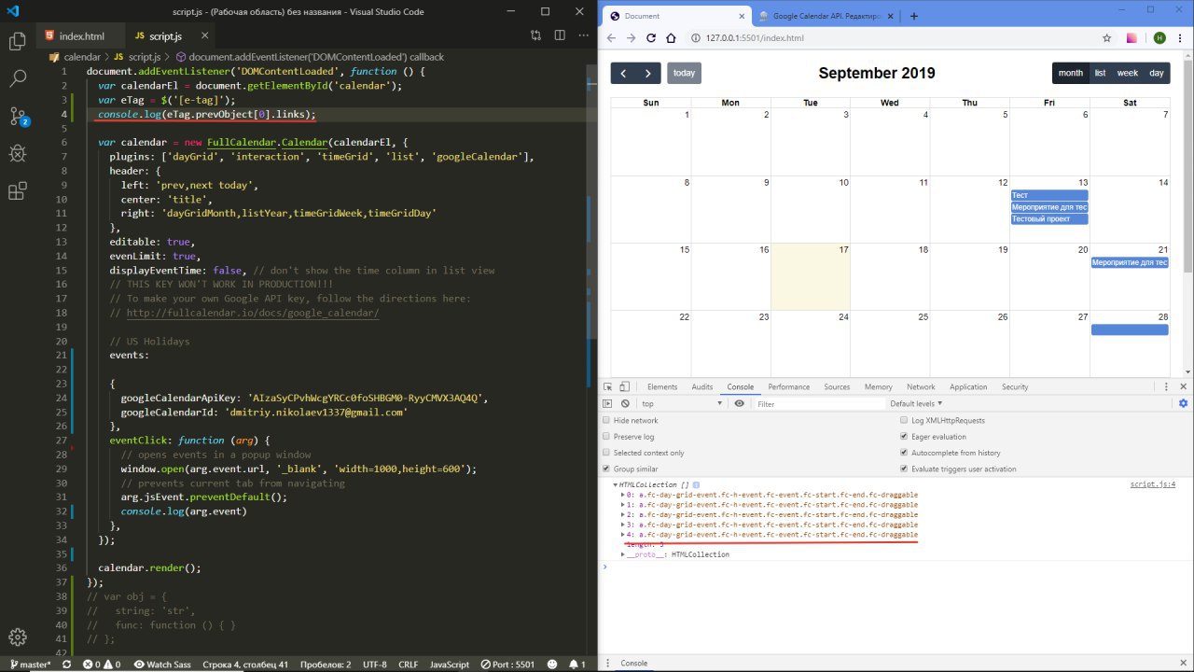Expand item 0 of the HTMLCollection
The image size is (1194, 672).
[x=623, y=494]
